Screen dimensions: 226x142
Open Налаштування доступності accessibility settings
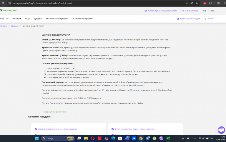(161, 11)
